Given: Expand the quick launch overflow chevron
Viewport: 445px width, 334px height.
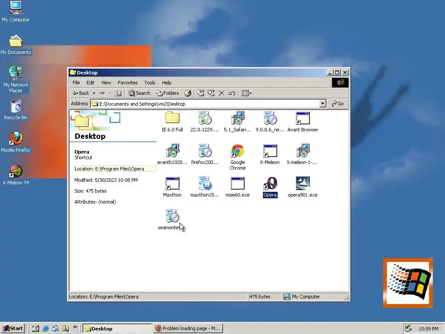Looking at the screenshot, I should [75, 327].
